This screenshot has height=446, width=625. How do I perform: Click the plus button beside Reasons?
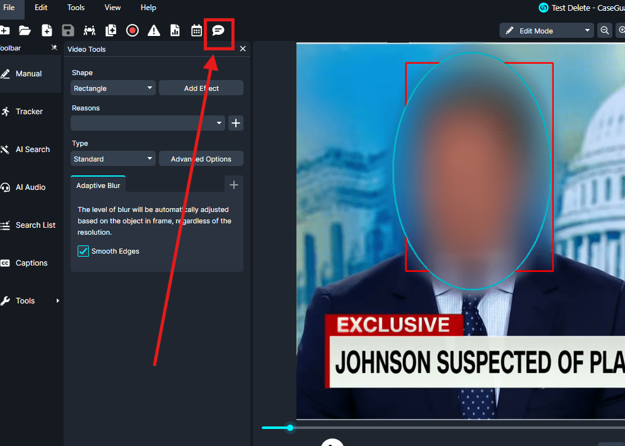click(236, 123)
